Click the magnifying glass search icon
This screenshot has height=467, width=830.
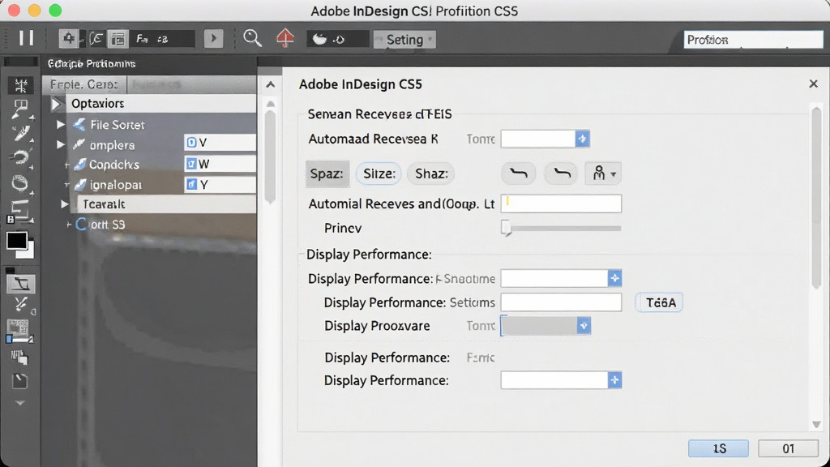click(252, 38)
